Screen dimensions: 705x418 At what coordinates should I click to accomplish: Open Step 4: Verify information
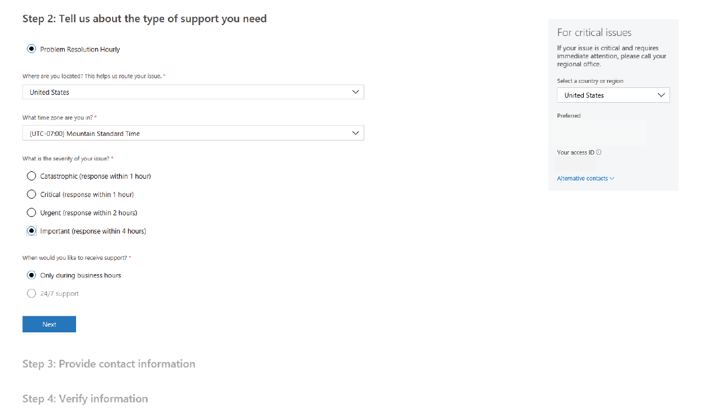[85, 399]
